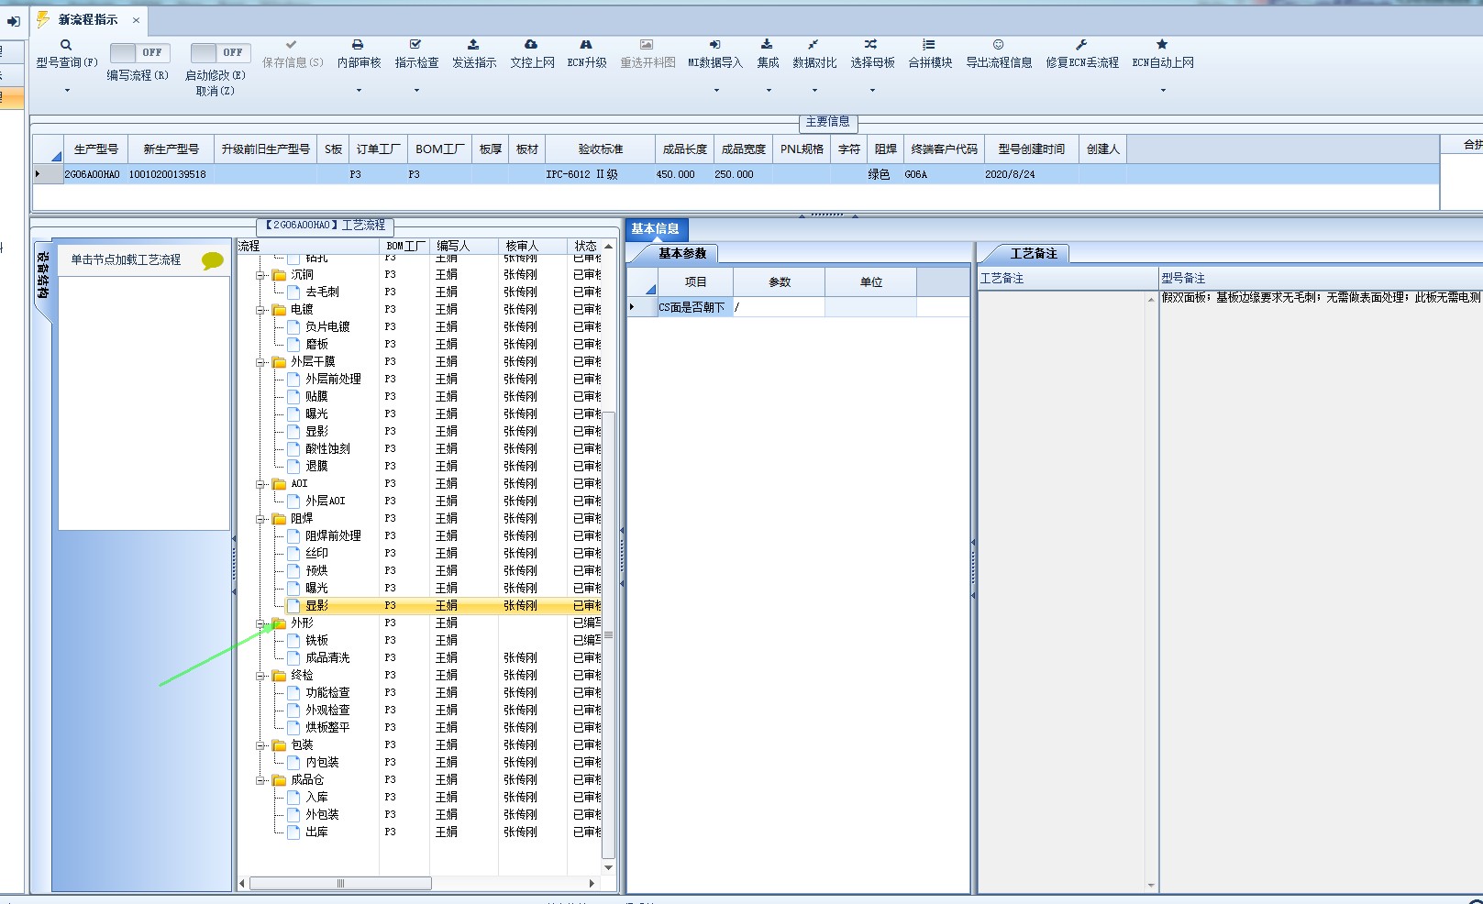This screenshot has height=904, width=1483.
Task: Click document icon of 去毛刺 row
Action: click(x=293, y=292)
